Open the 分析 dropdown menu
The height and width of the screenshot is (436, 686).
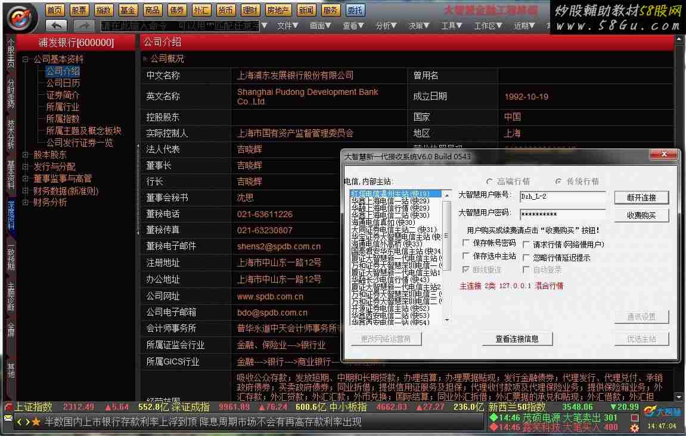pos(386,26)
